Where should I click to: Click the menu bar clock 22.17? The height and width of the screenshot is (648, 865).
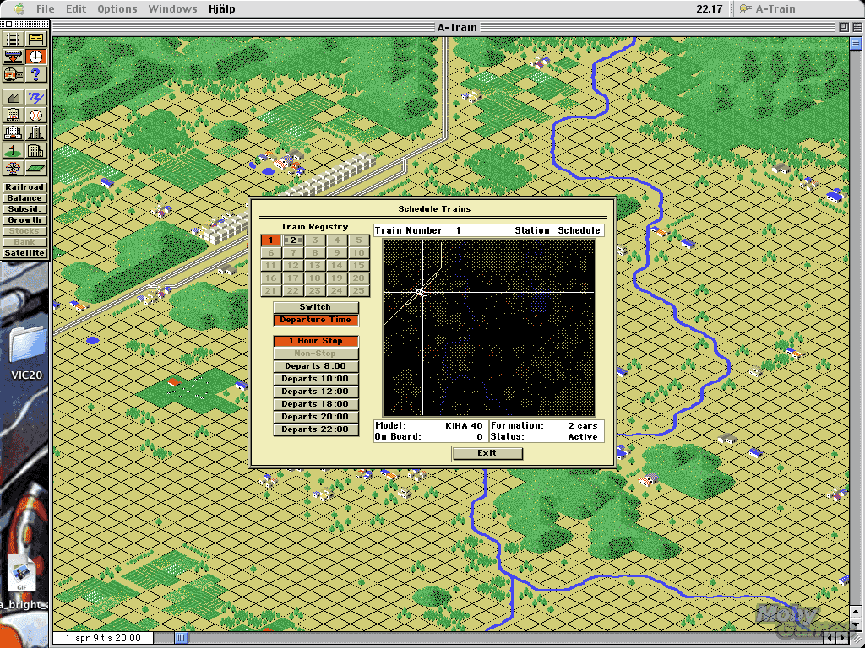[709, 8]
